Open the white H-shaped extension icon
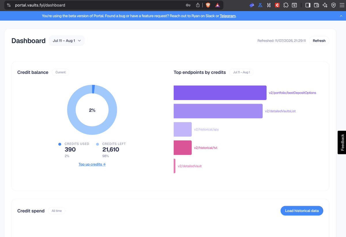The image size is (346, 237). pyautogui.click(x=269, y=5)
